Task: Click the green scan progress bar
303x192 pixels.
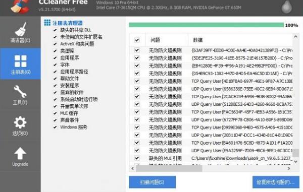Action: 207,25
